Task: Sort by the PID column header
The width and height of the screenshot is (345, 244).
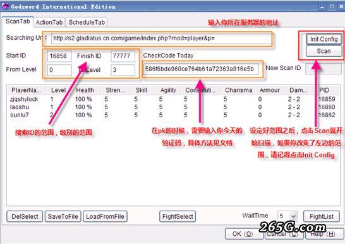Action: [324, 90]
